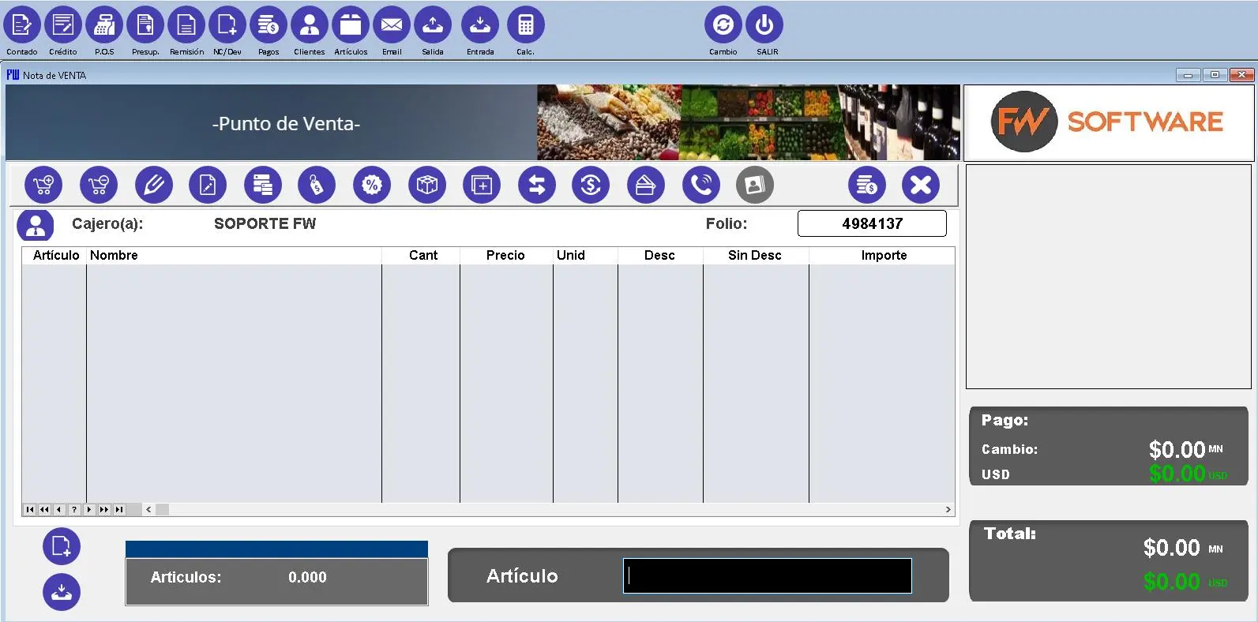Click the add-to-cart plus icon

tap(43, 185)
